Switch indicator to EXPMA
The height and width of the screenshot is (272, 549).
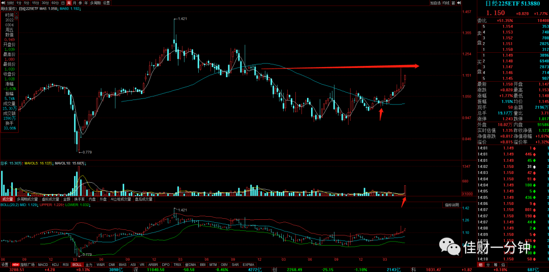[248, 265]
